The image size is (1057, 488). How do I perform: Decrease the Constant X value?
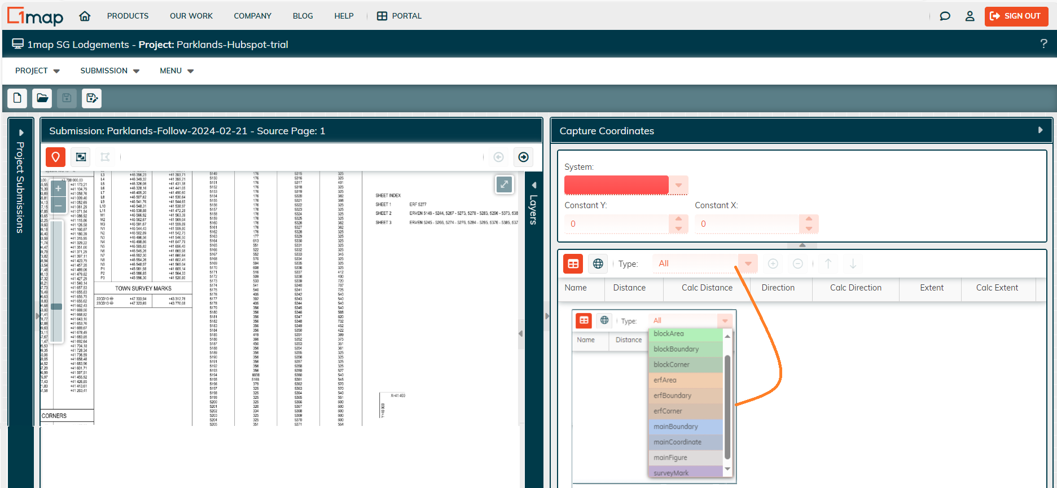809,228
